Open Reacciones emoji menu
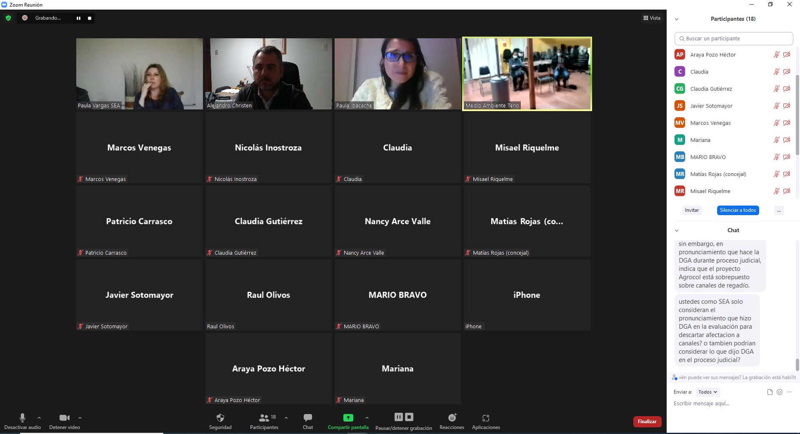Viewport: 800px width, 434px height. 452,418
